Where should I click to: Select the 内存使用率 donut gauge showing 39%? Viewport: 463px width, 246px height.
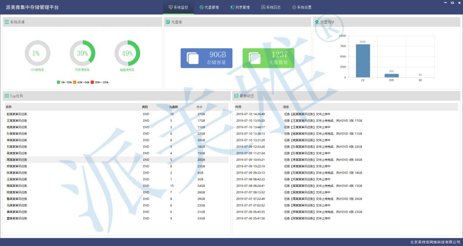[83, 53]
